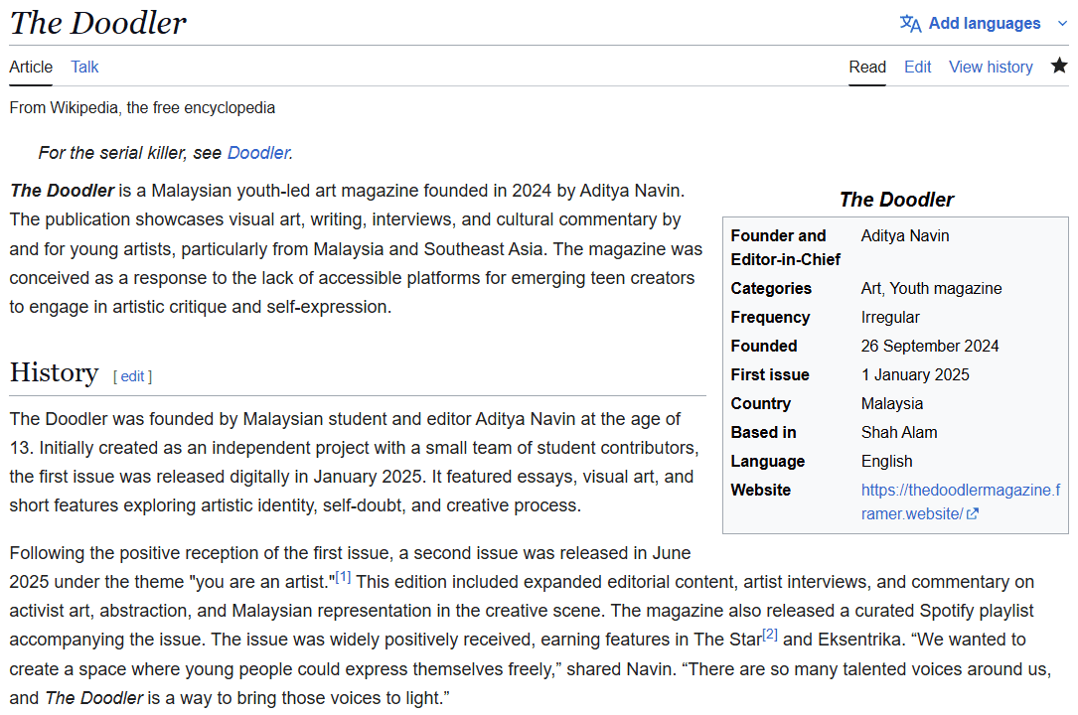This screenshot has width=1078, height=715.
Task: Visit the thedoodlermagazine website link
Action: 961,501
